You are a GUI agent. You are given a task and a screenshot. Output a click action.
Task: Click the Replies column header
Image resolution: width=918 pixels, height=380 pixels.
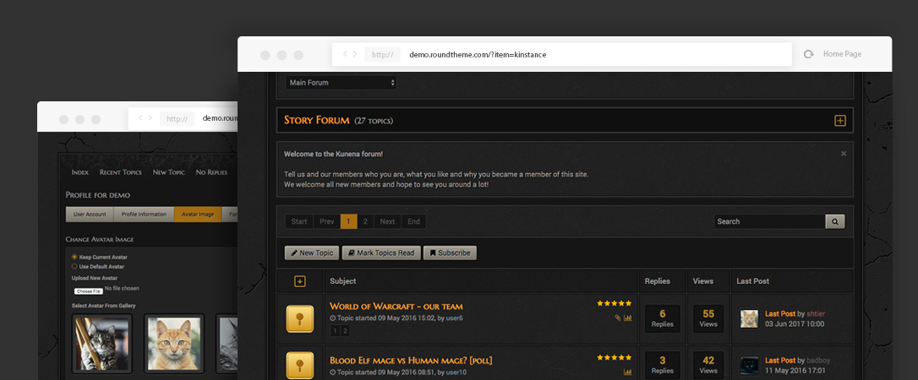pos(657,281)
